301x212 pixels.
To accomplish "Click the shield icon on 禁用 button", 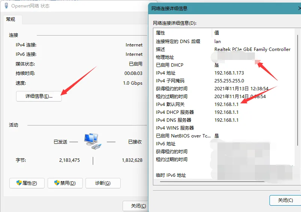I will tap(57, 183).
